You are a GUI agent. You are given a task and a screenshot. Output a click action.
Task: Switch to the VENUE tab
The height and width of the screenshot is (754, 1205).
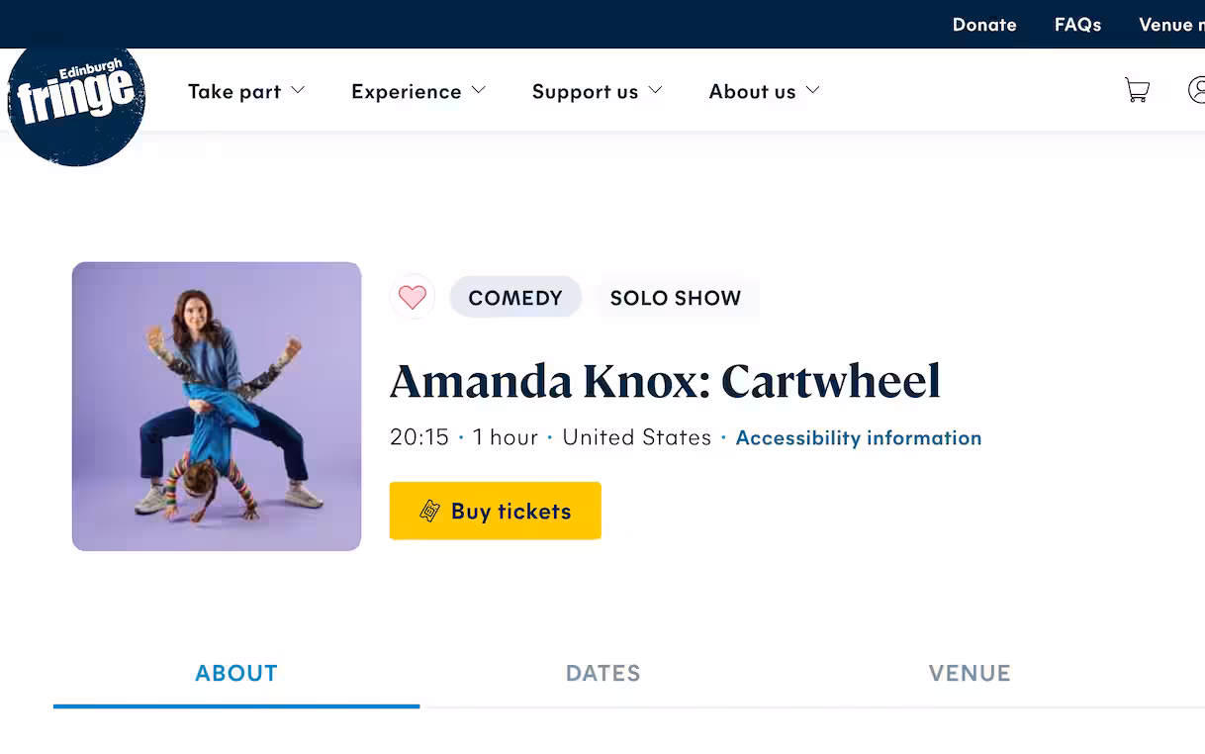(x=970, y=674)
